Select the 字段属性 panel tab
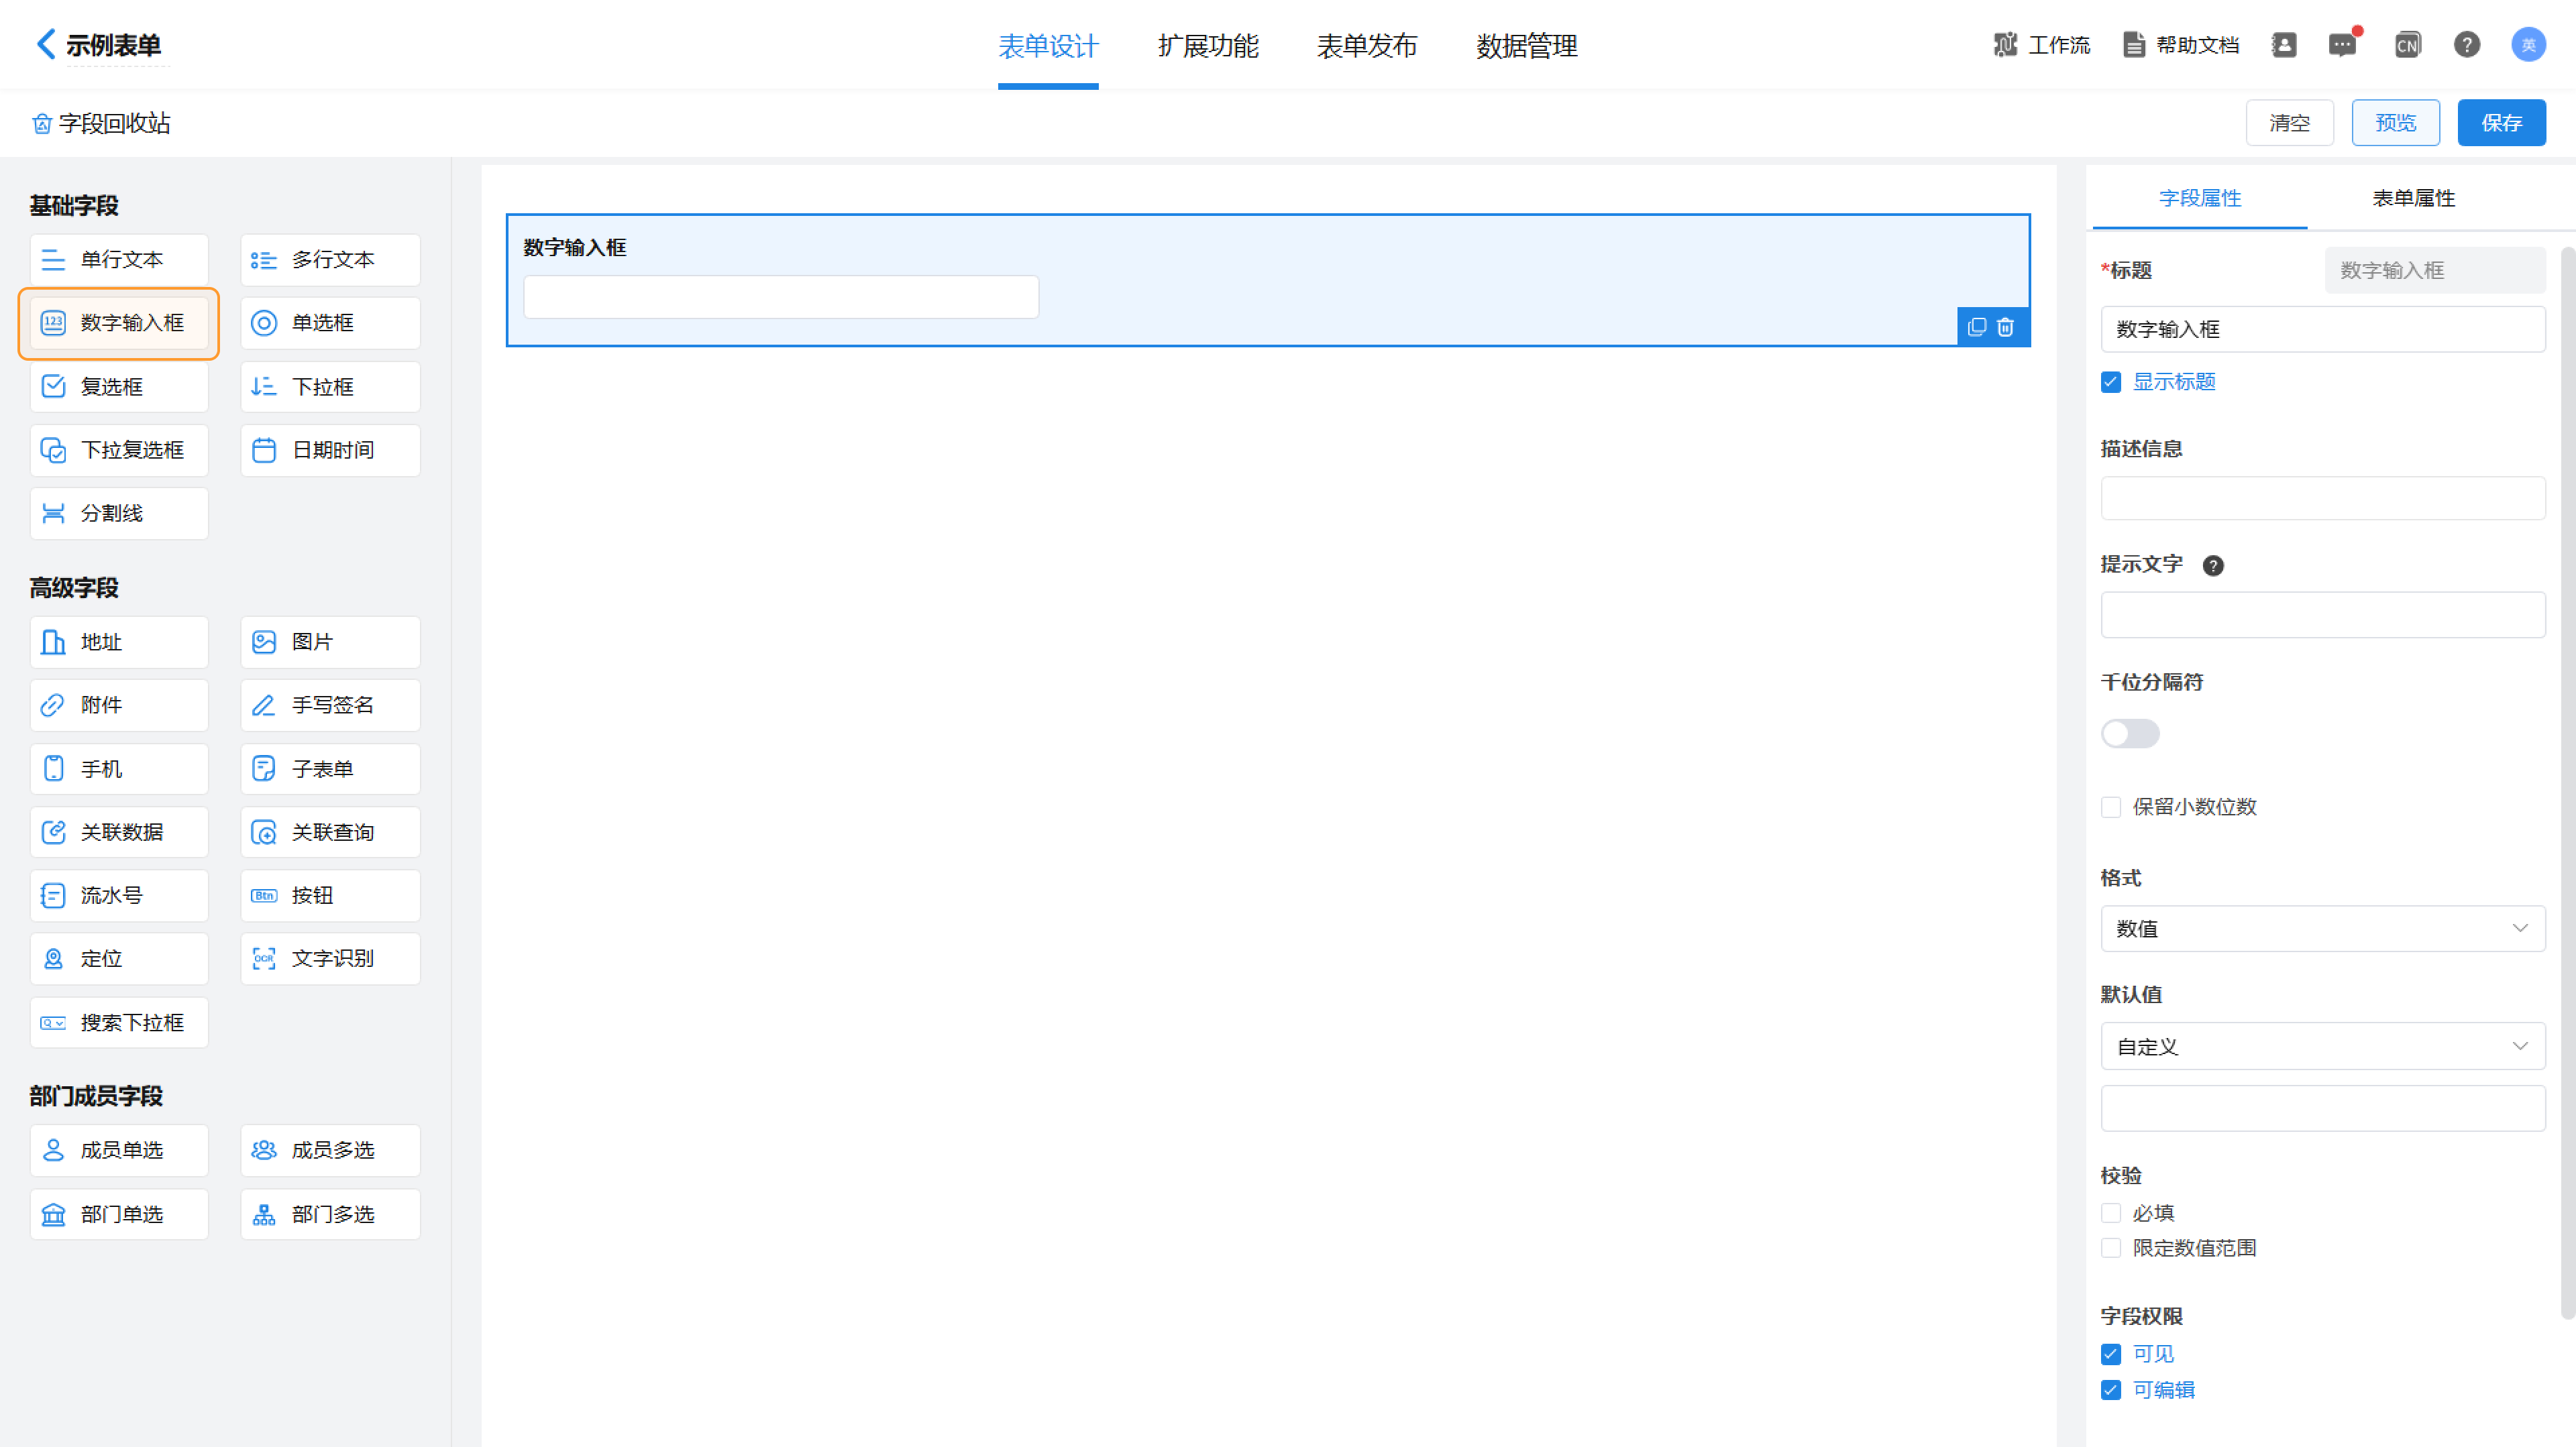The width and height of the screenshot is (2576, 1447). coord(2200,198)
